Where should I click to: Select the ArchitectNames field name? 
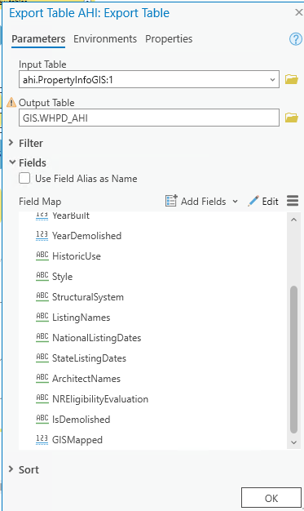86,379
